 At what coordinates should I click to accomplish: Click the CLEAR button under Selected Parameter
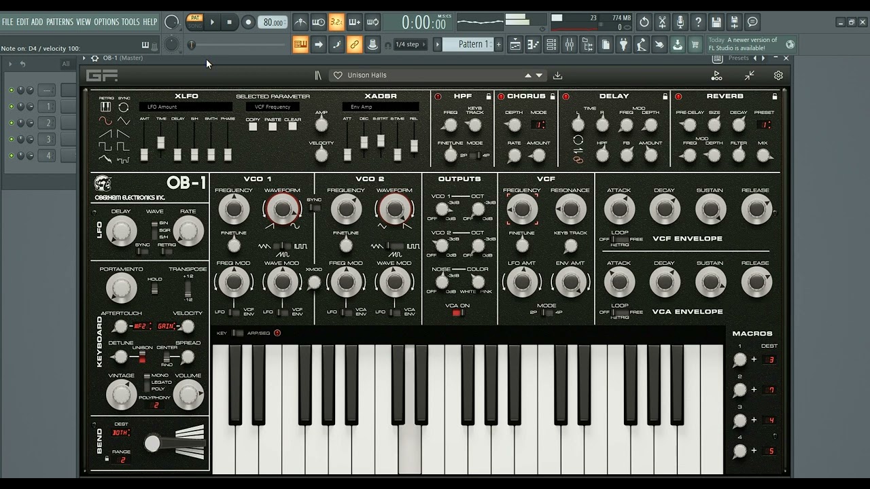coord(293,126)
